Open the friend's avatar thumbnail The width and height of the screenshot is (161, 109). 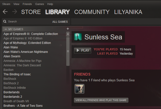click(x=80, y=89)
